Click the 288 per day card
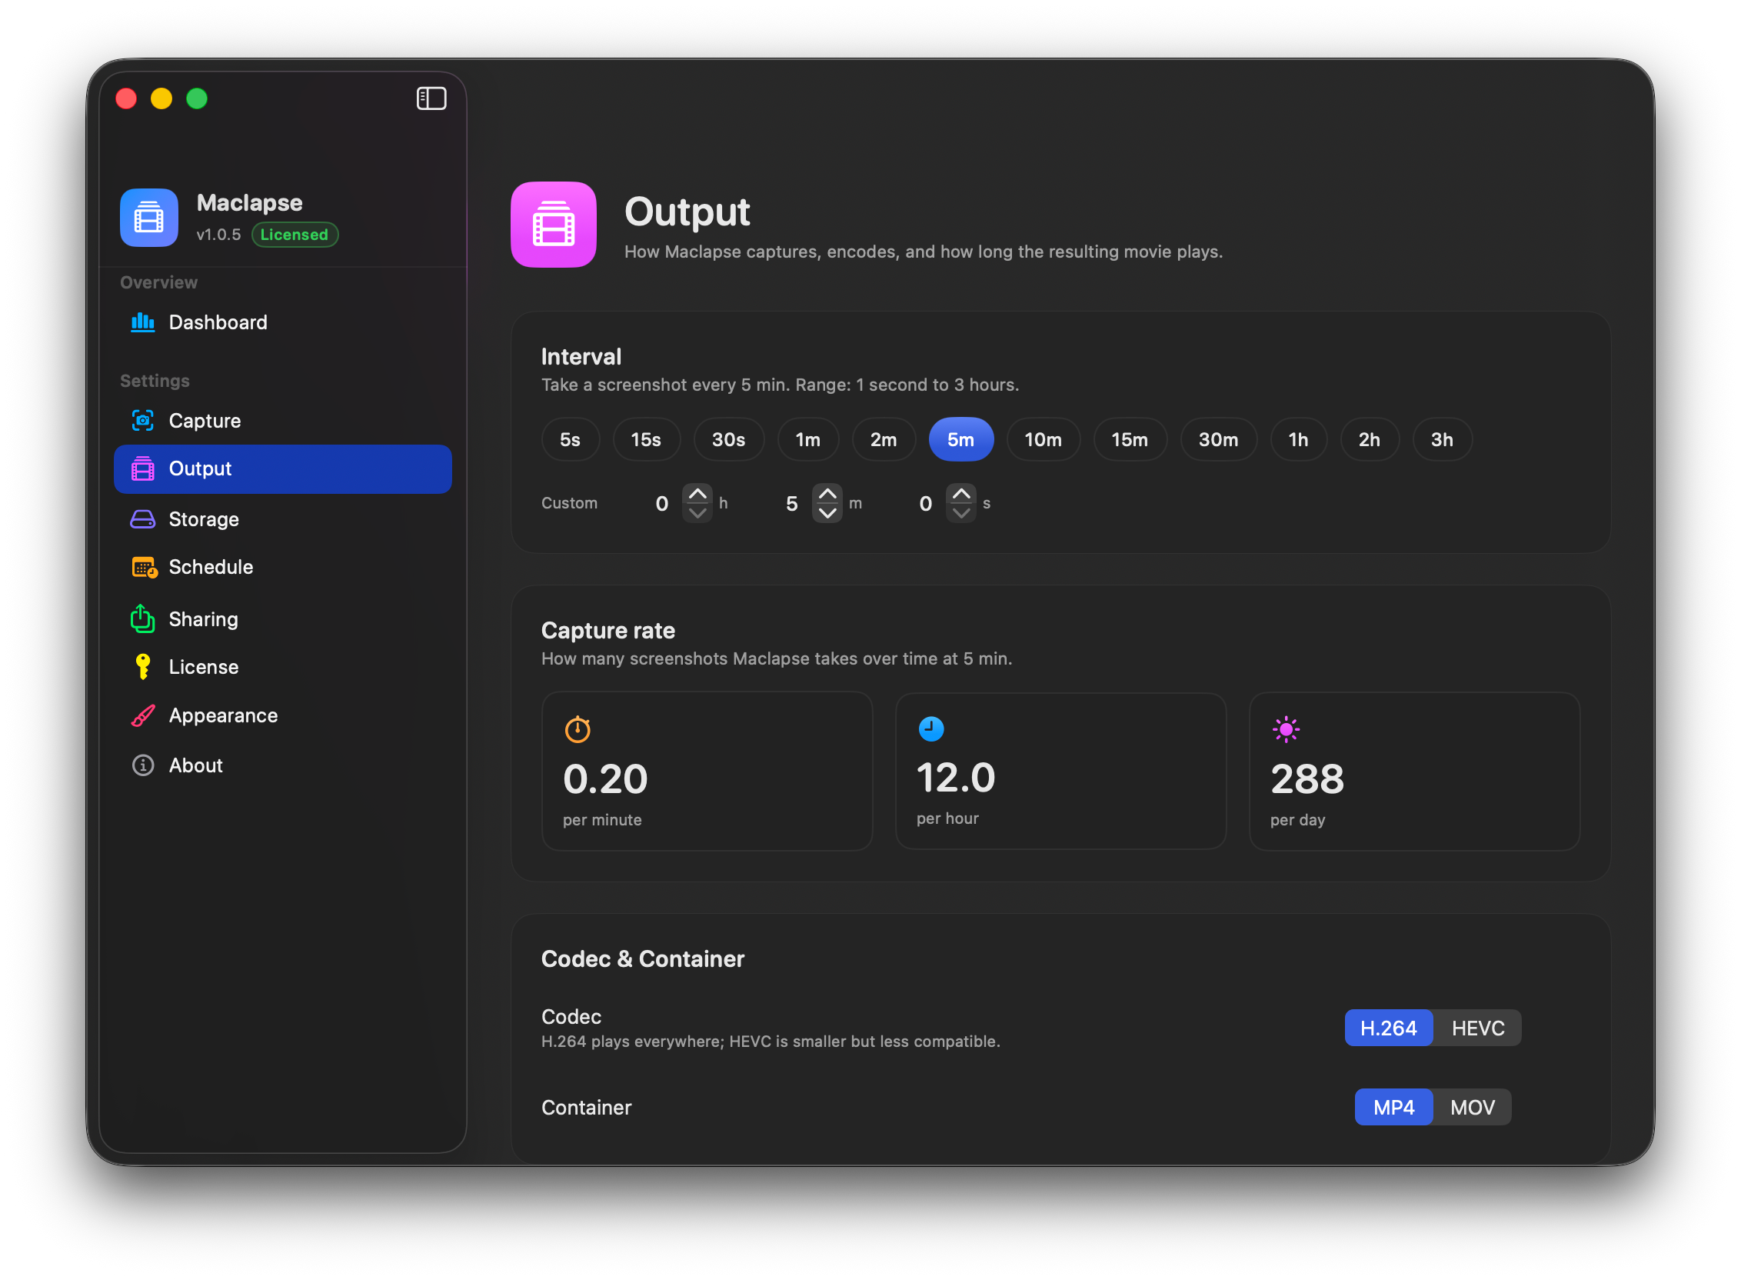The width and height of the screenshot is (1741, 1280). [1415, 772]
